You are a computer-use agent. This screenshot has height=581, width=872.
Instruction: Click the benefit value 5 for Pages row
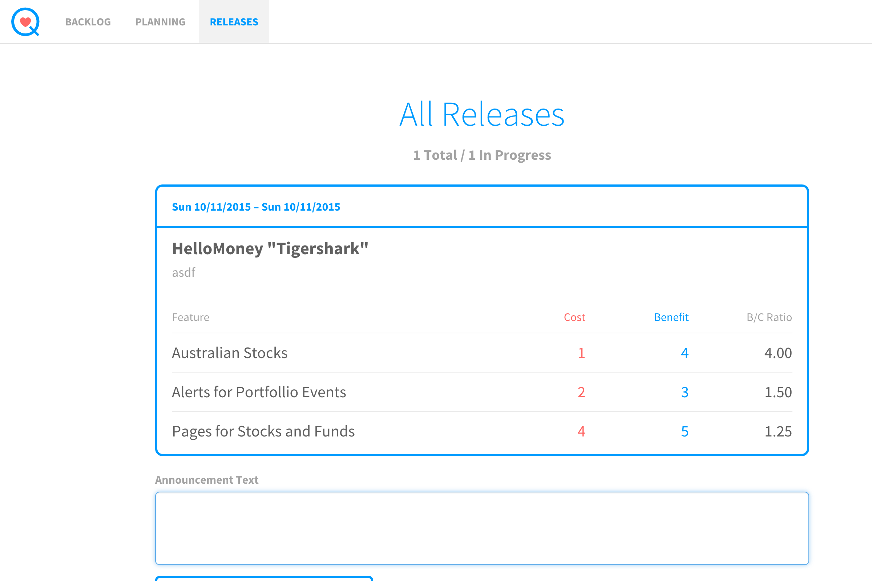tap(685, 431)
